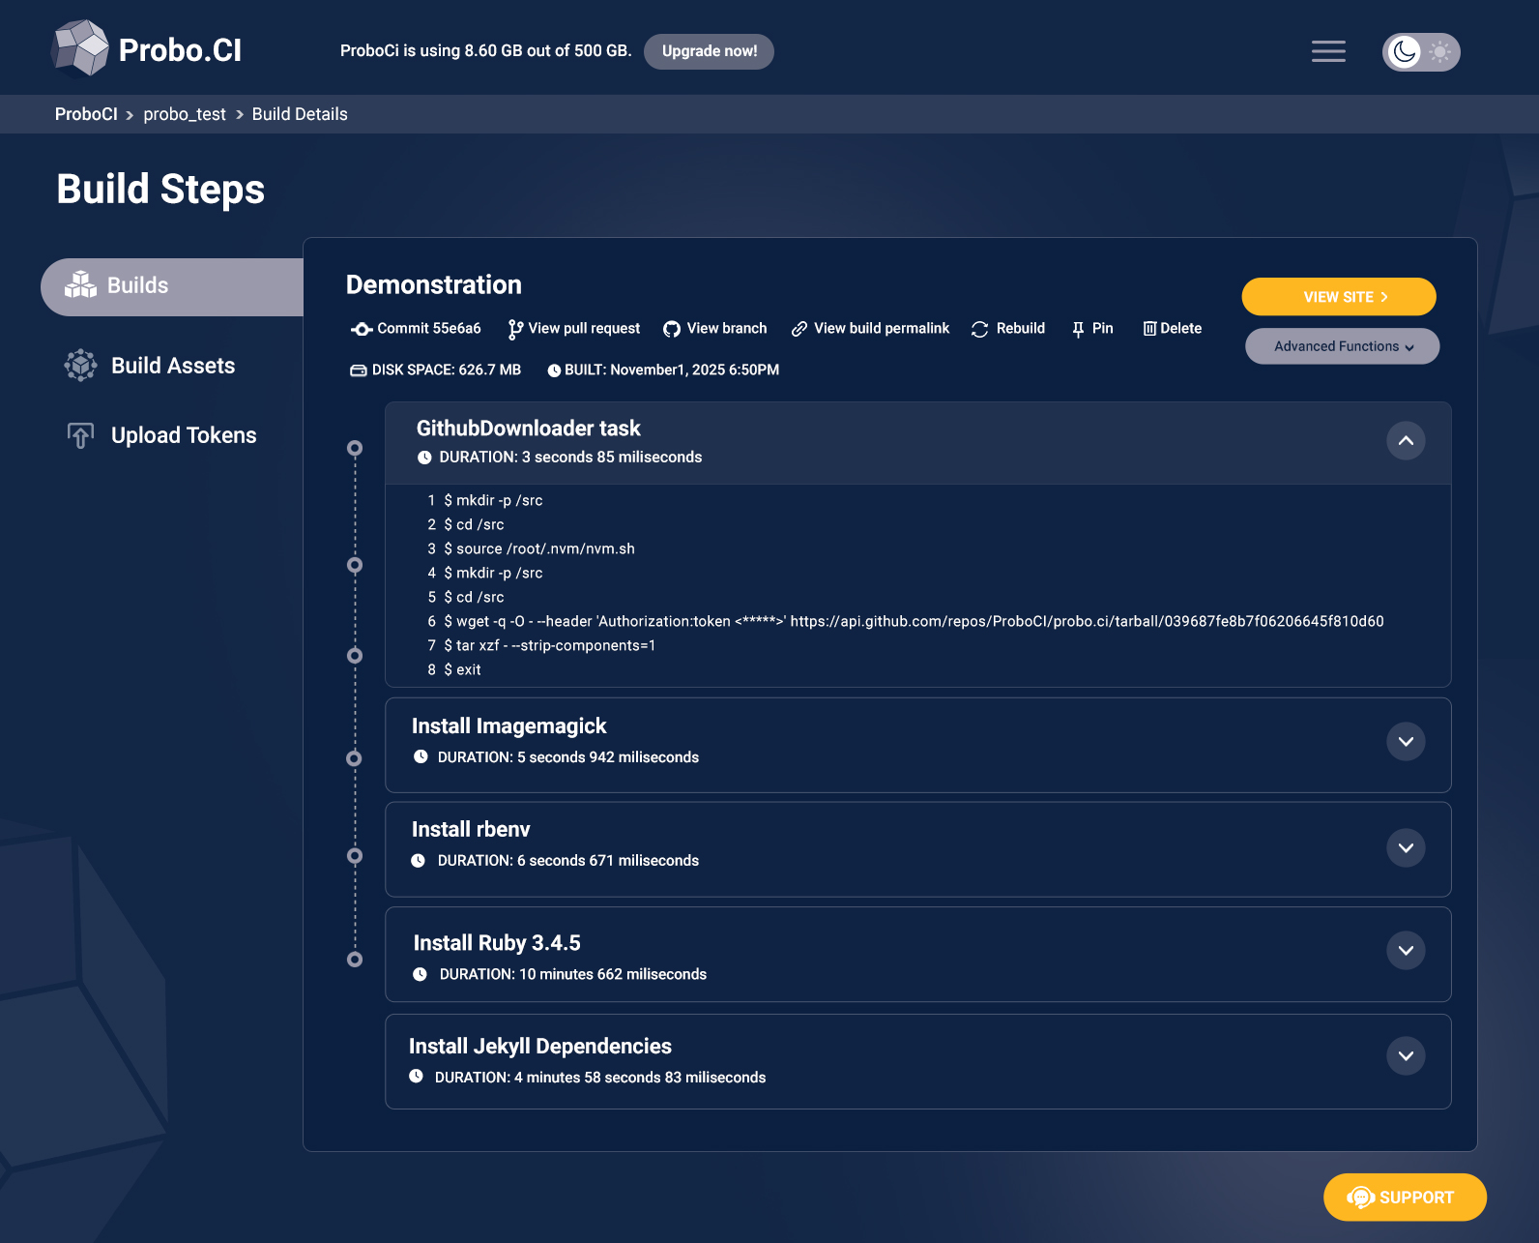Toggle the dark/light theme switch
This screenshot has width=1539, height=1243.
(x=1421, y=51)
